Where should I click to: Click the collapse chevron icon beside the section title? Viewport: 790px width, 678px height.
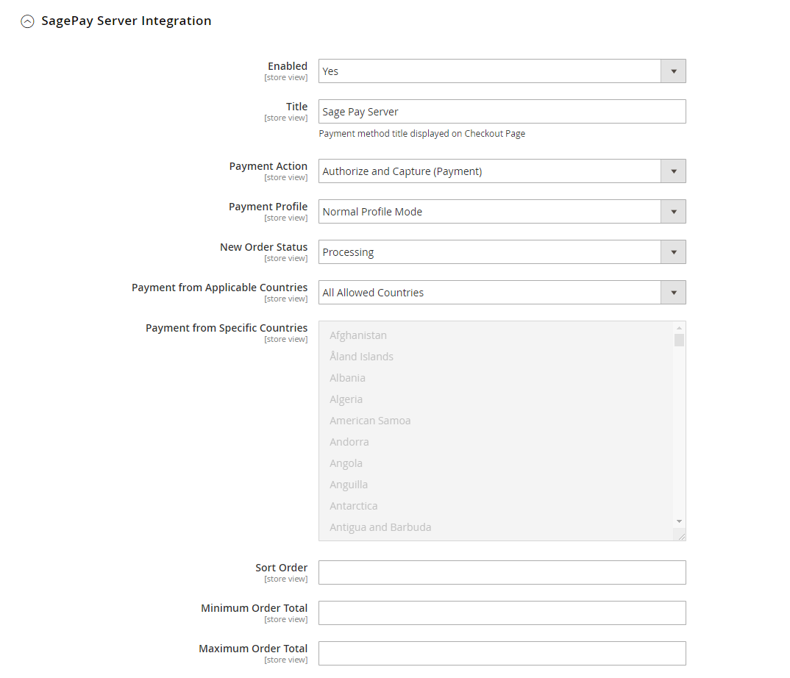pos(27,21)
